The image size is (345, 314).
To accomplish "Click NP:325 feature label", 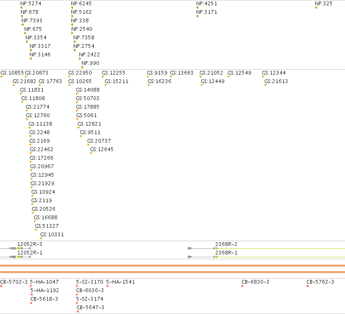I will [324, 4].
